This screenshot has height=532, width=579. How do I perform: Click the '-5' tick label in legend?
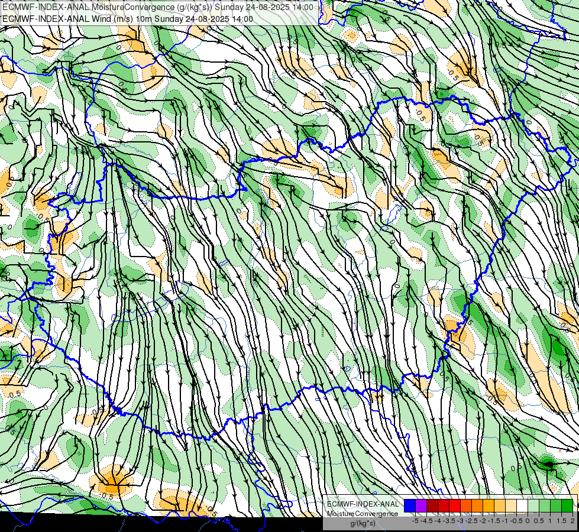pos(415,521)
